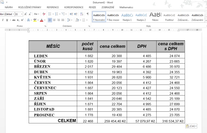207x133 pixels.
Task: Sort the selected text alphabetically
Action: [82, 14]
